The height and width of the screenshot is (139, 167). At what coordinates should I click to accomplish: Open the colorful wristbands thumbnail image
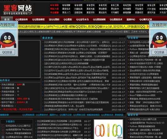coord(108,129)
